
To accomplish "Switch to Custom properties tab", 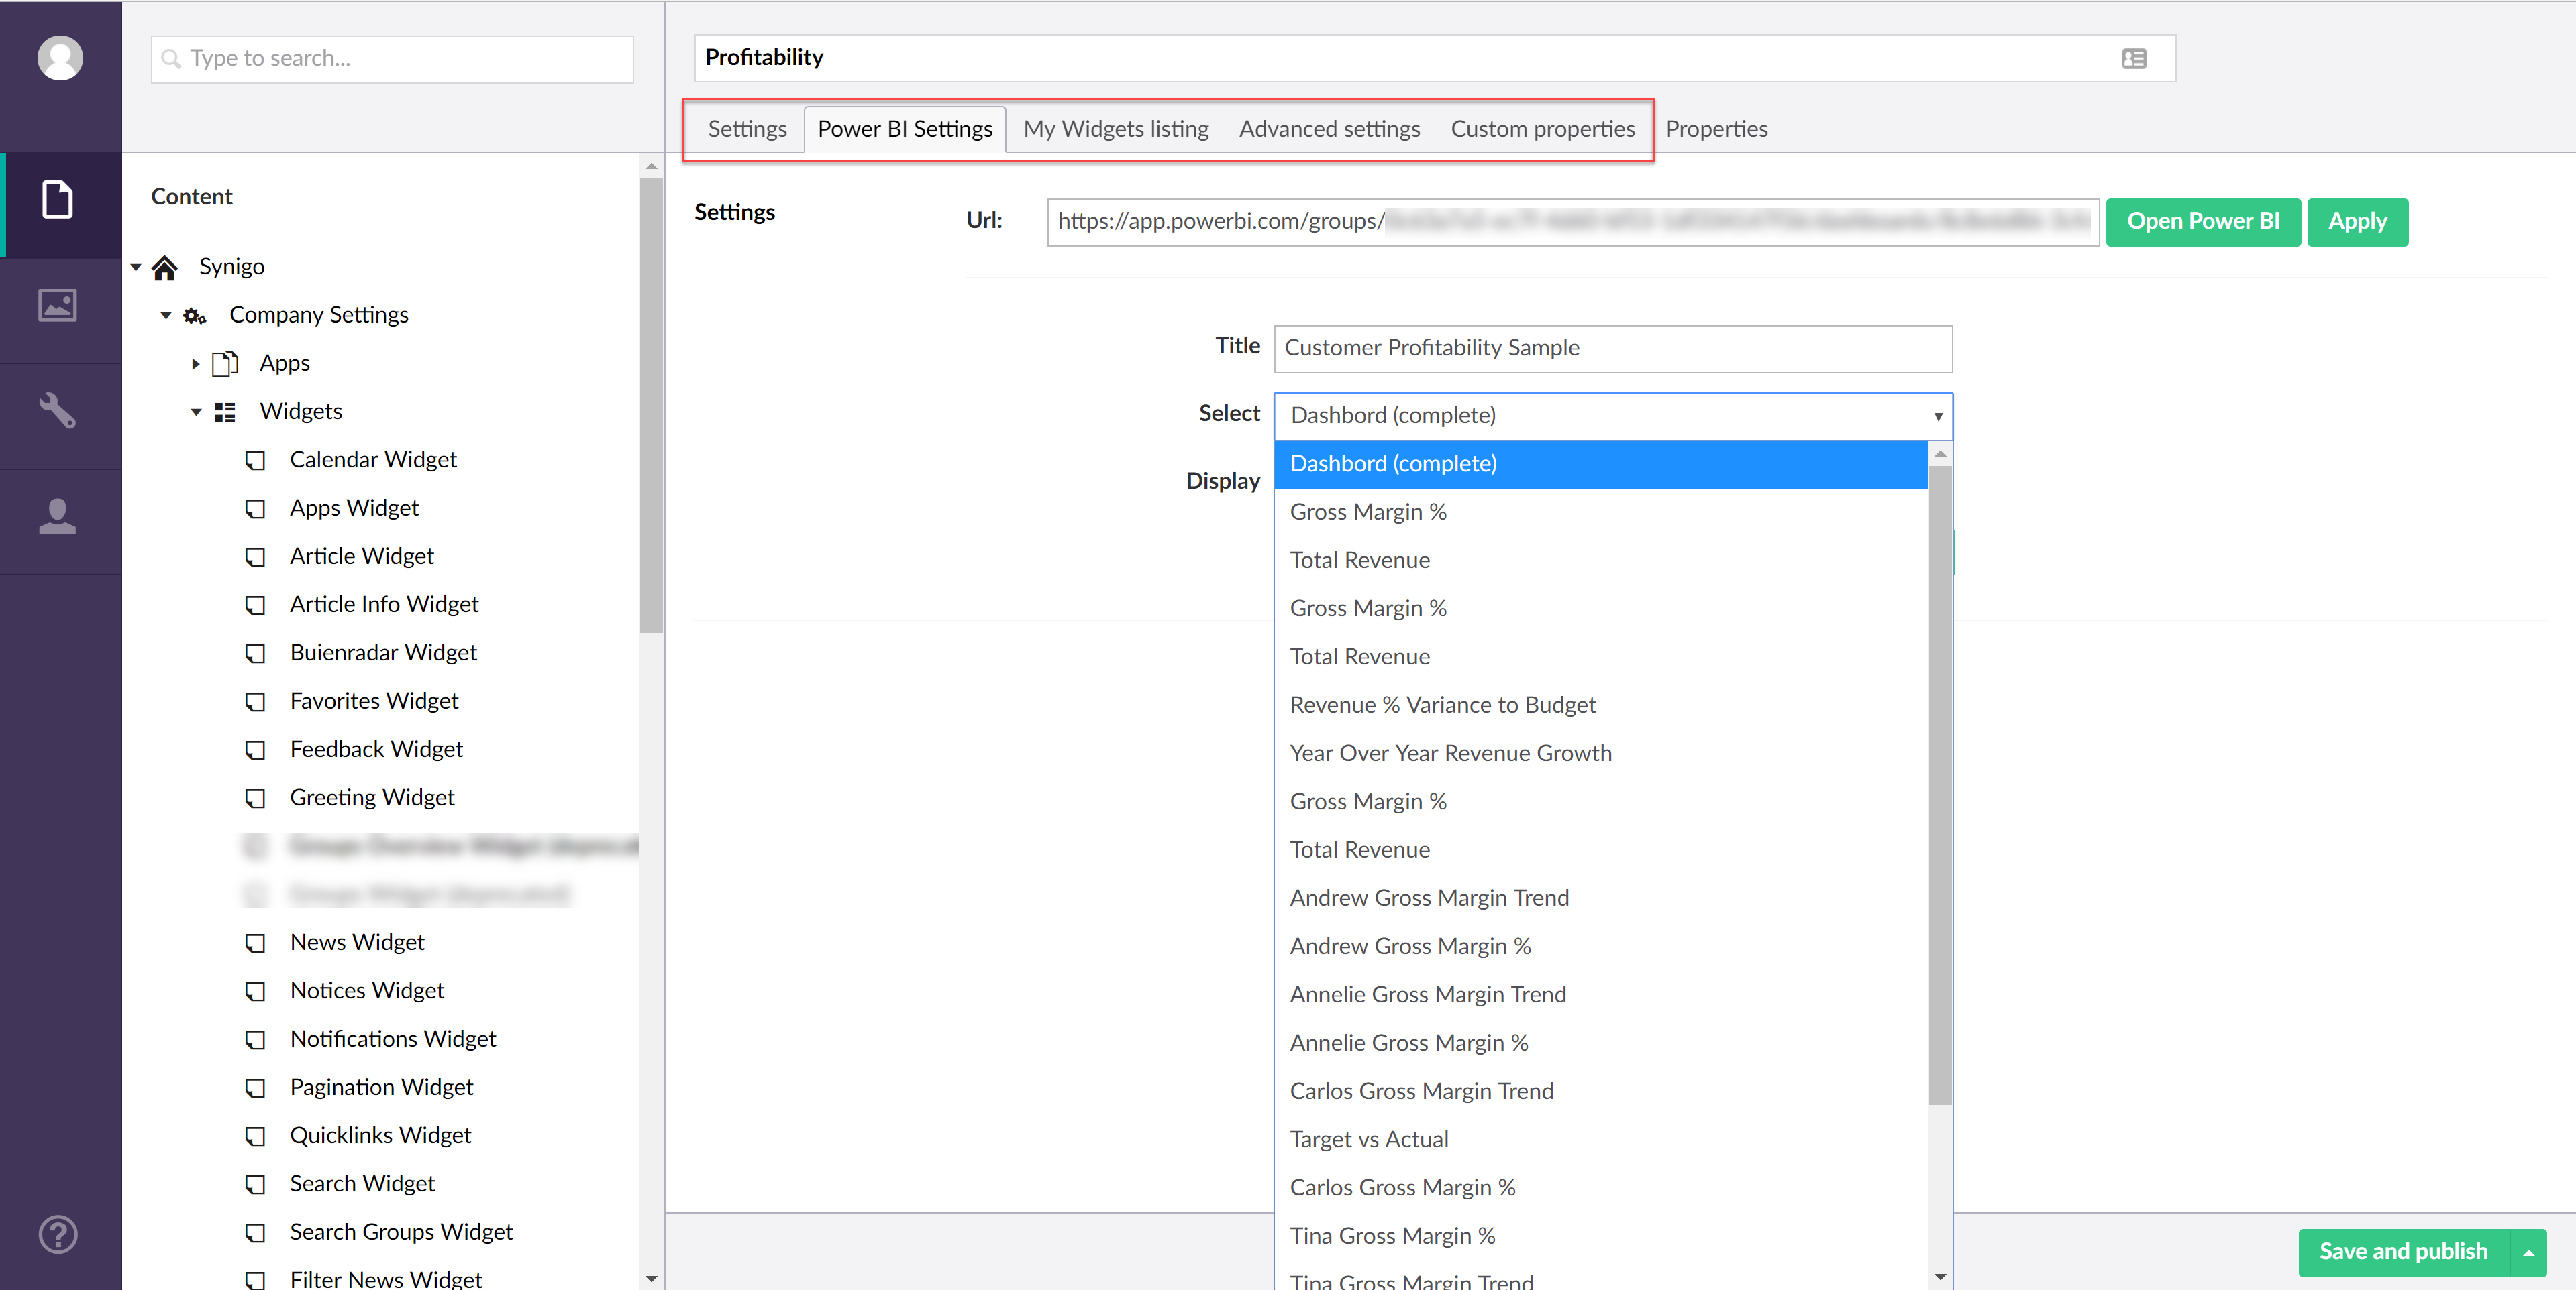I will tap(1543, 129).
